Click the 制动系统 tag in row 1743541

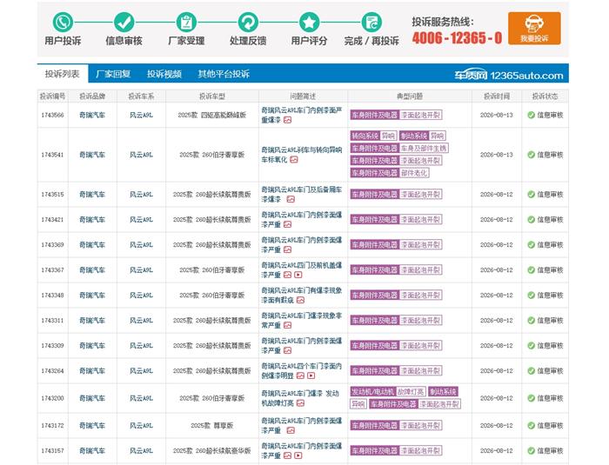click(x=414, y=136)
